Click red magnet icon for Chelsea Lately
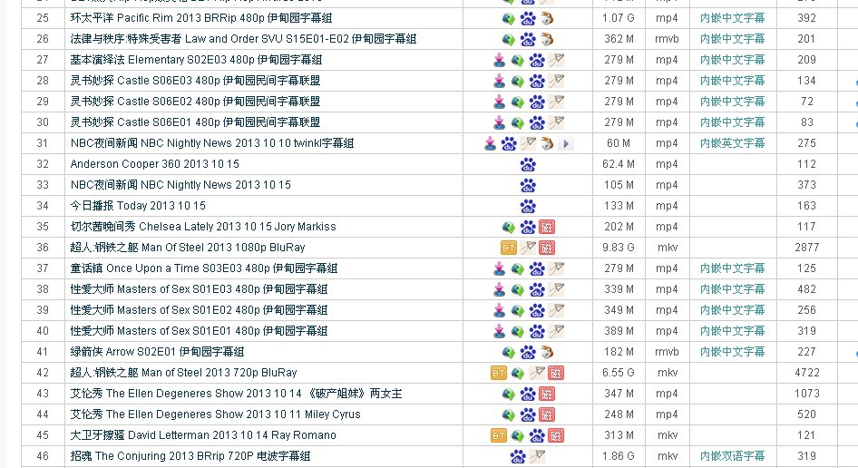The width and height of the screenshot is (858, 468). coord(547,227)
